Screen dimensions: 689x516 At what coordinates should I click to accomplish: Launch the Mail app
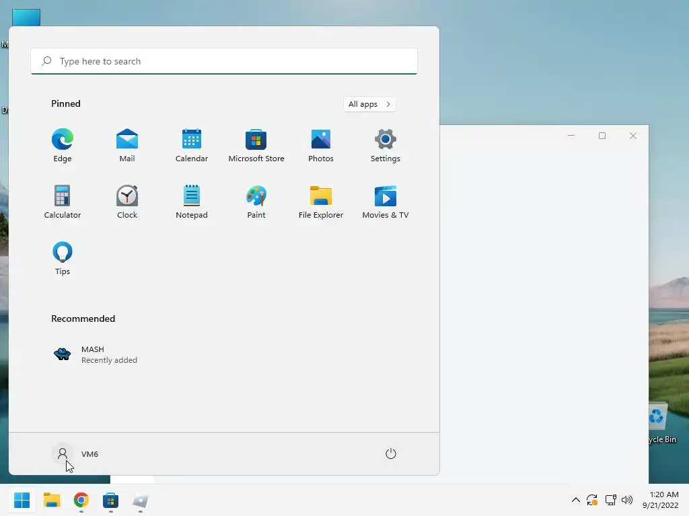[x=127, y=146]
